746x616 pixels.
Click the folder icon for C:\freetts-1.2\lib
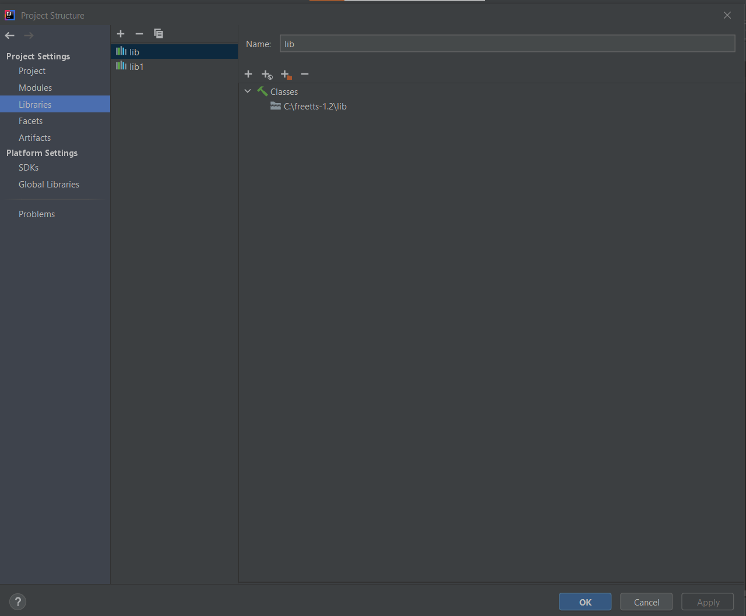[276, 106]
